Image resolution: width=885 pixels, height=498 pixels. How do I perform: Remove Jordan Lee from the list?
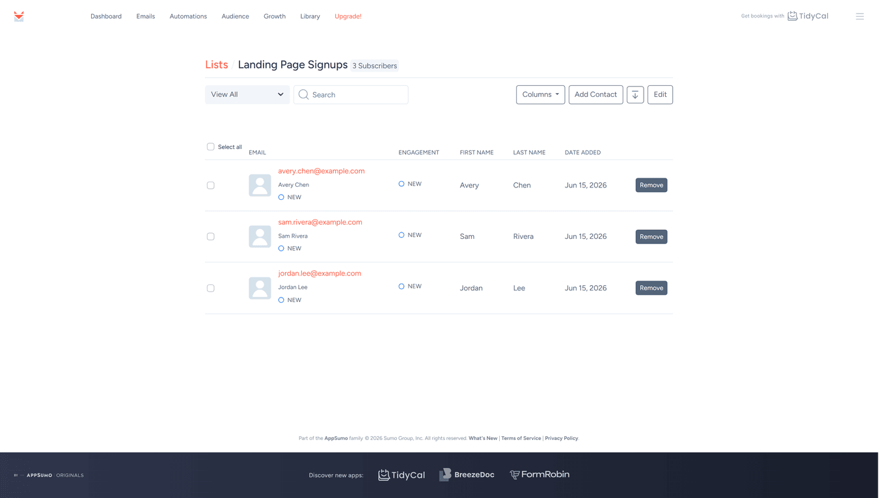click(651, 288)
